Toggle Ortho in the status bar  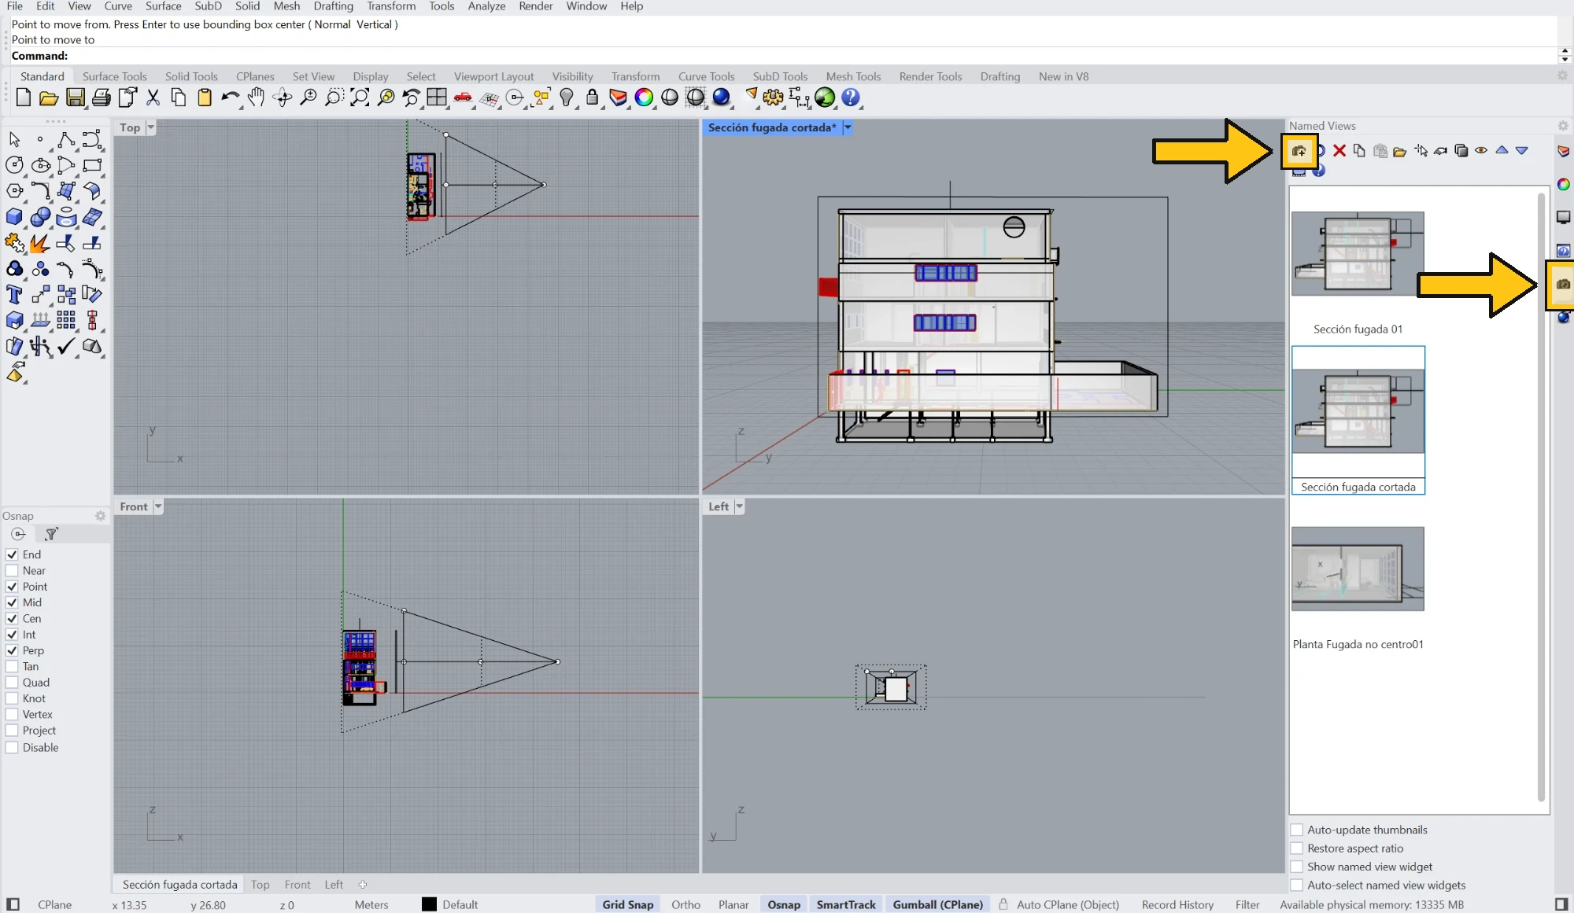click(x=685, y=904)
